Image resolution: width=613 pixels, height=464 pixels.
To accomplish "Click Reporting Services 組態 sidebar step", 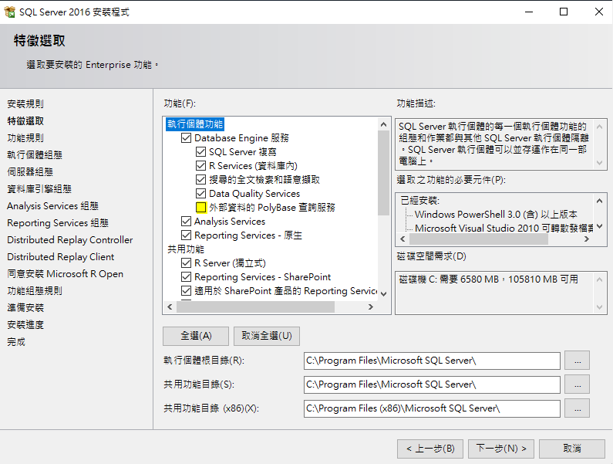I will point(58,223).
